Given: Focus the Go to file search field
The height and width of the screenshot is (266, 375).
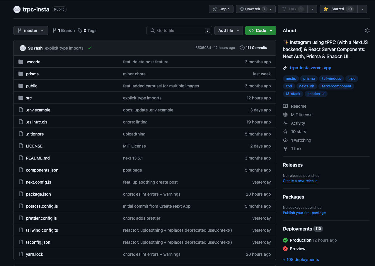Looking at the screenshot, I should coord(179,31).
